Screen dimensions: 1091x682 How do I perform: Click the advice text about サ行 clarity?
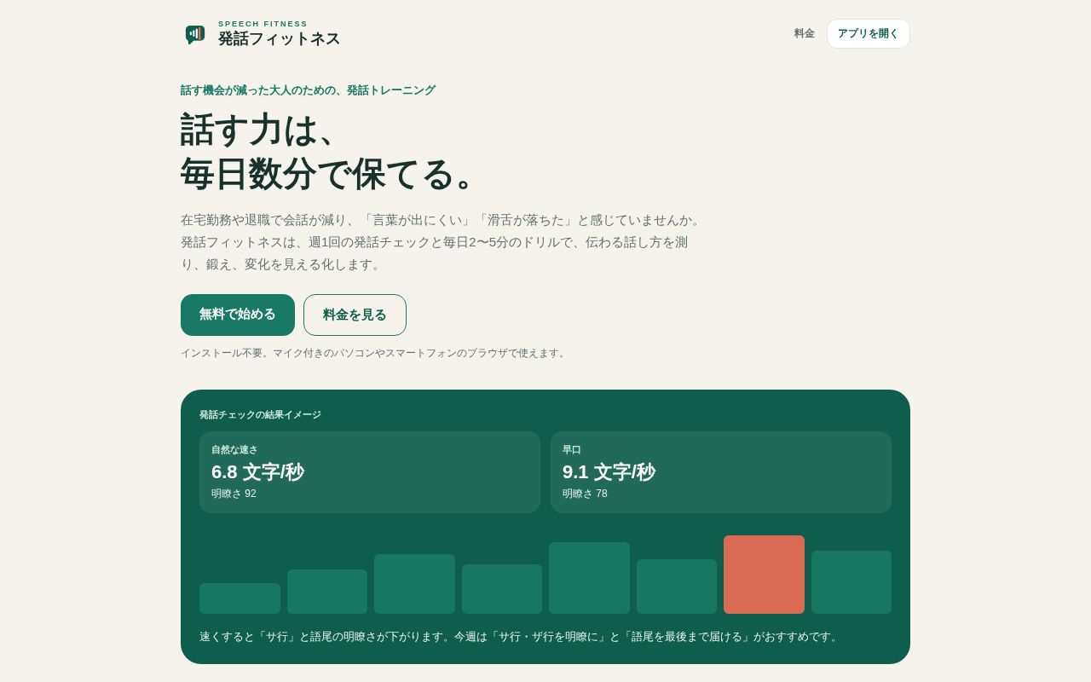[520, 637]
